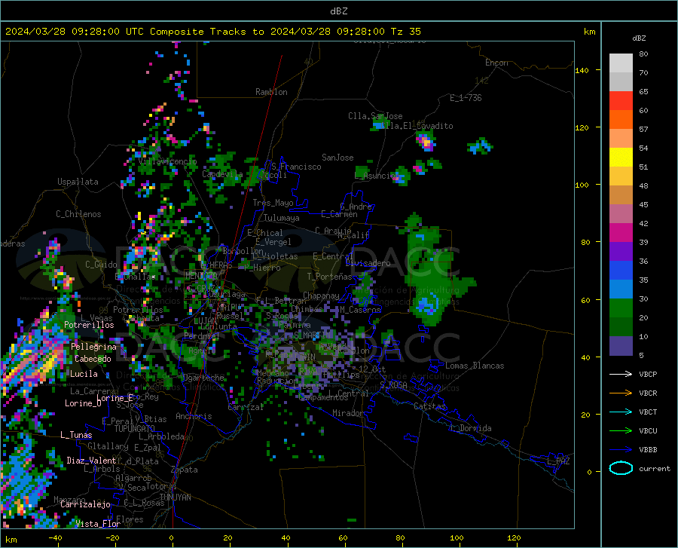Click the Pellegrina station label

pyautogui.click(x=94, y=347)
